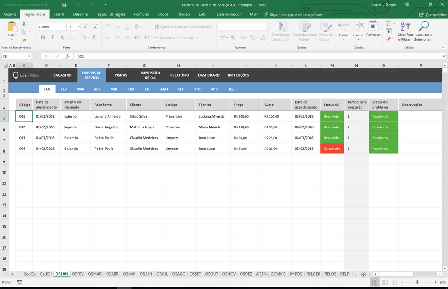
Task: Click the Compartilhar share button
Action: pos(433,15)
